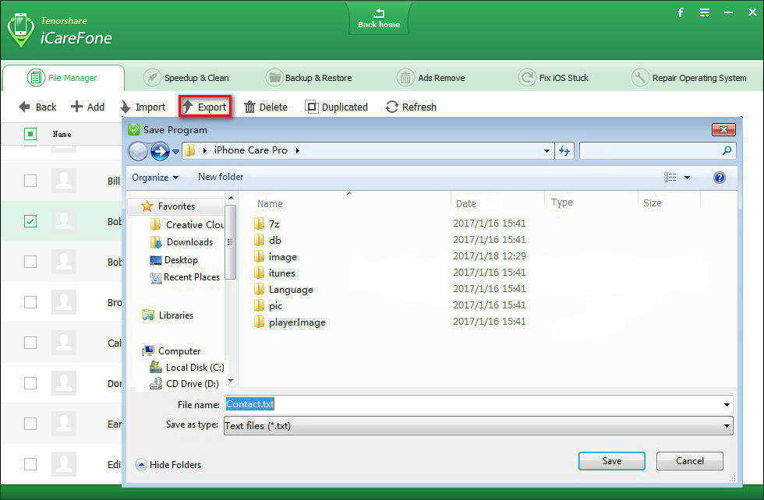The image size is (764, 500).
Task: Click the Add contact button
Action: click(87, 107)
